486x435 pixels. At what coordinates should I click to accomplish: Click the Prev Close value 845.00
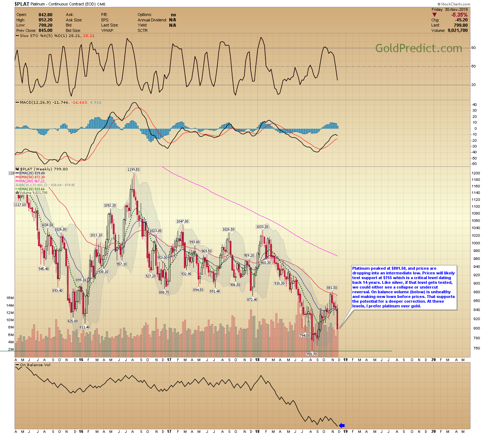[45, 30]
